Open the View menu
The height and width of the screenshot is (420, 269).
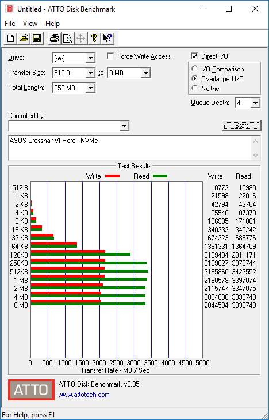[x=30, y=24]
